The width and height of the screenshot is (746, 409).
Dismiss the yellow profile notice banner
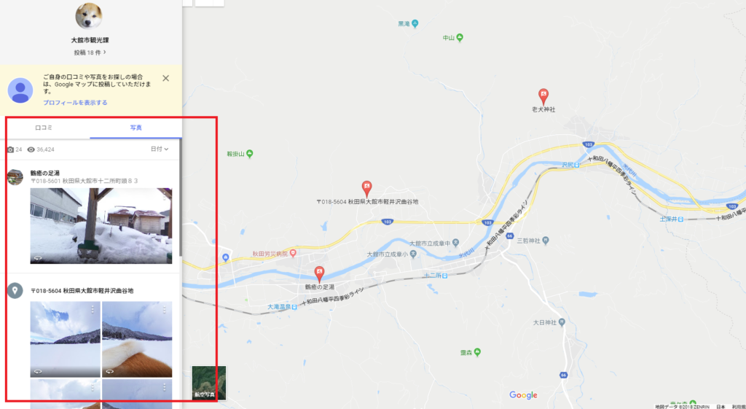coord(165,78)
